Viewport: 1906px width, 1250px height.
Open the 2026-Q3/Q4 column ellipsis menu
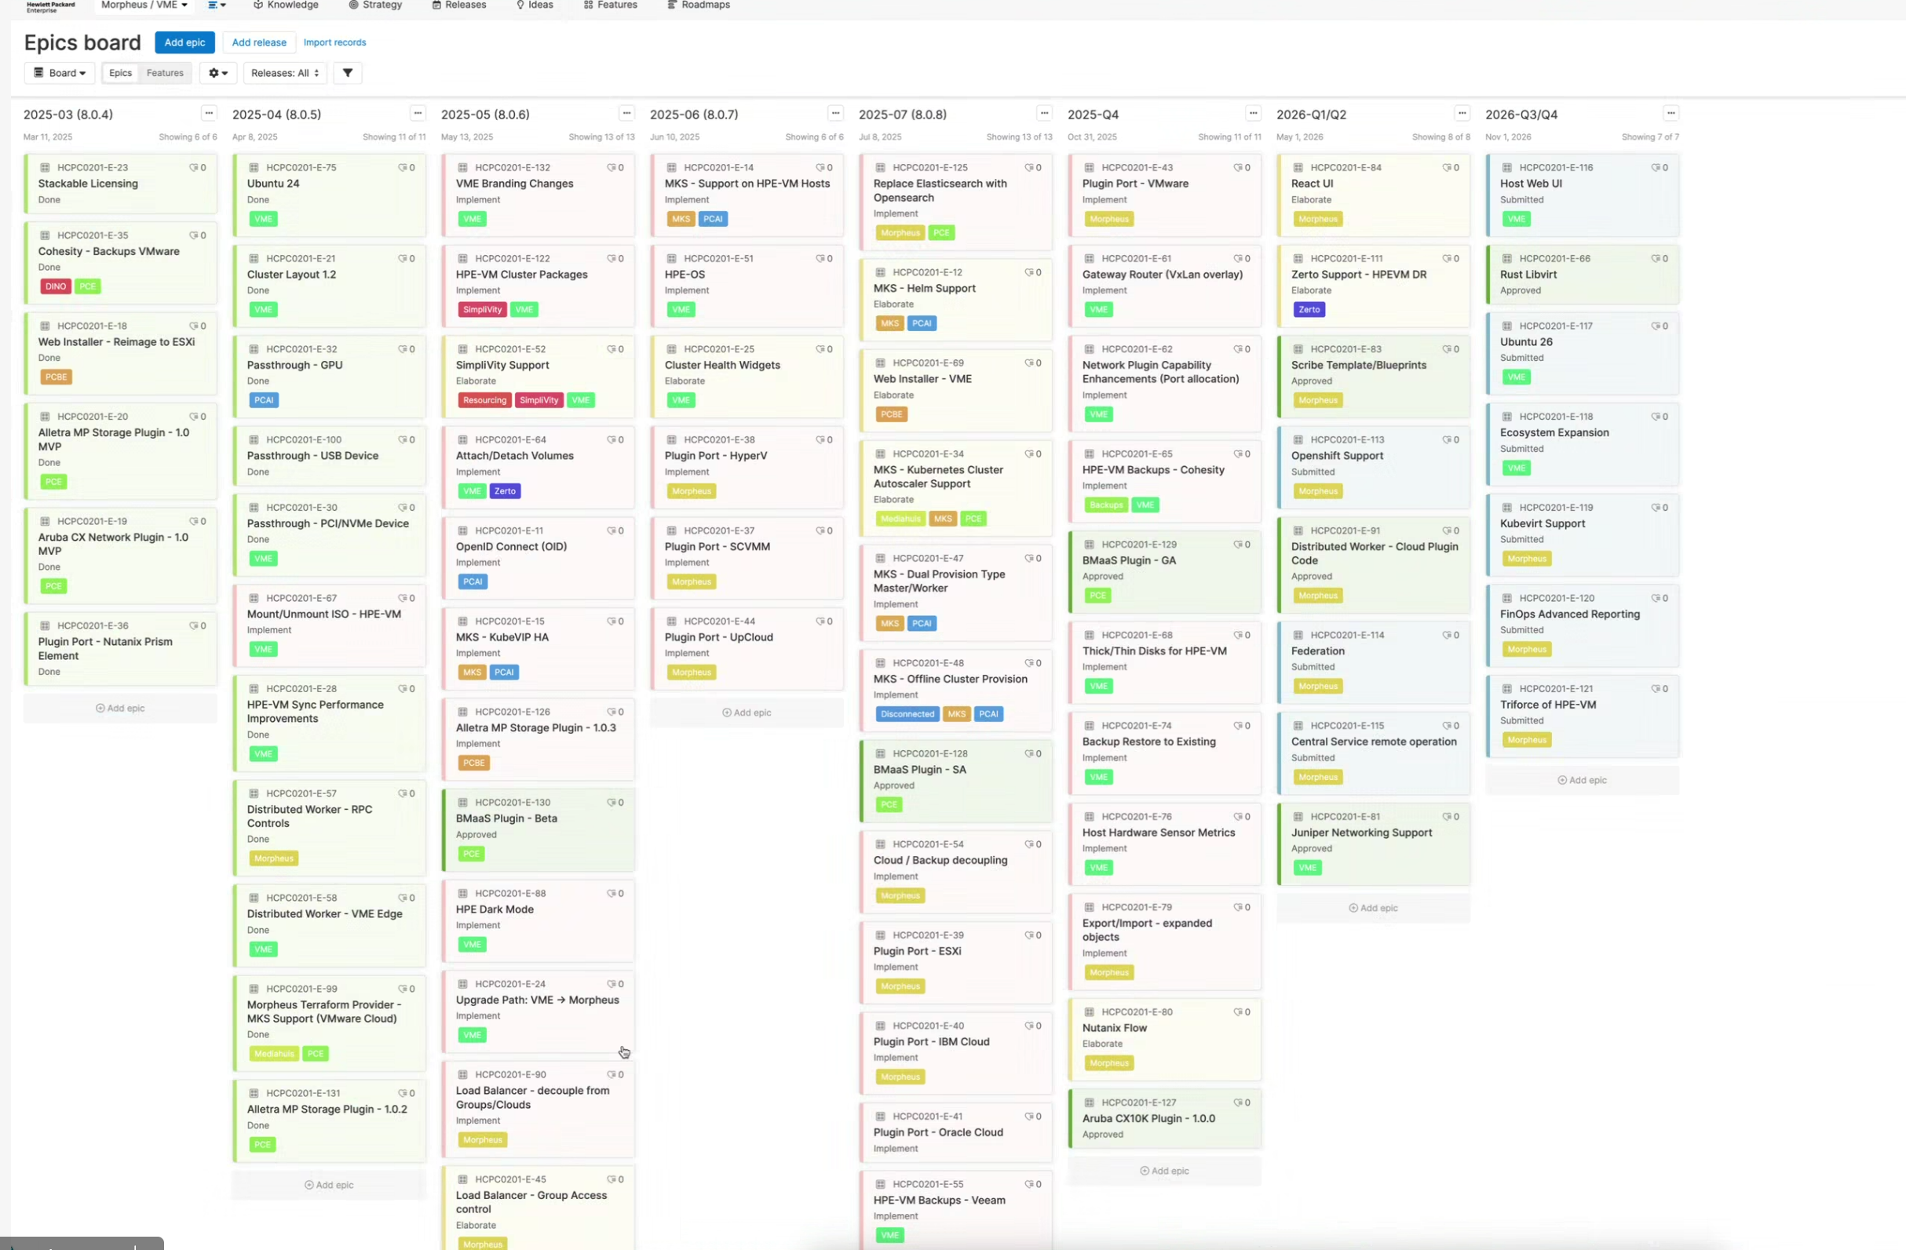coord(1670,114)
